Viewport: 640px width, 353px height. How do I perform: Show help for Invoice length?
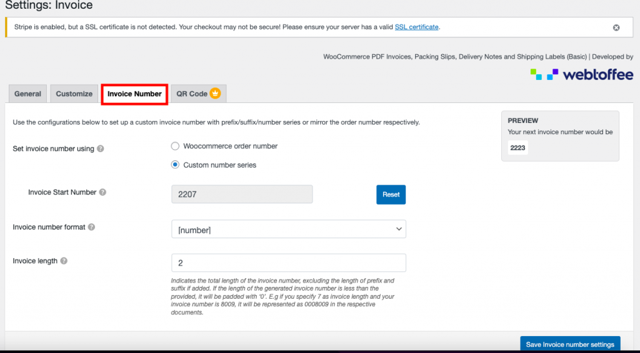64,261
